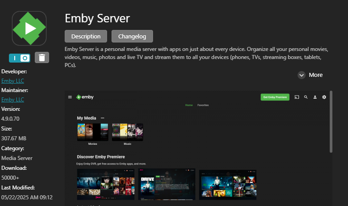The height and width of the screenshot is (206, 348).
Task: Click the search magnifier icon
Action: (x=306, y=97)
